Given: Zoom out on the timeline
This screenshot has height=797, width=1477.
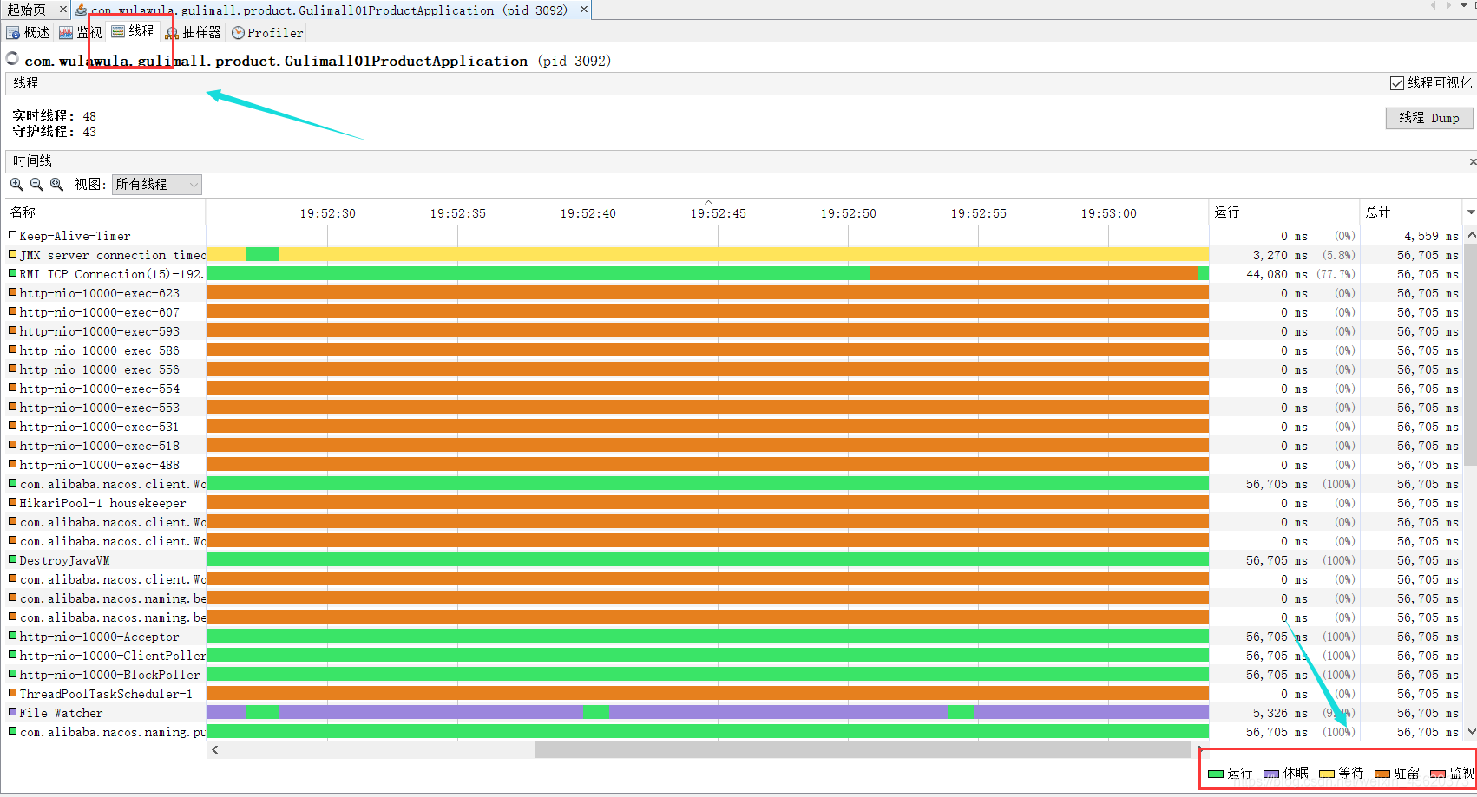Looking at the screenshot, I should (x=36, y=184).
